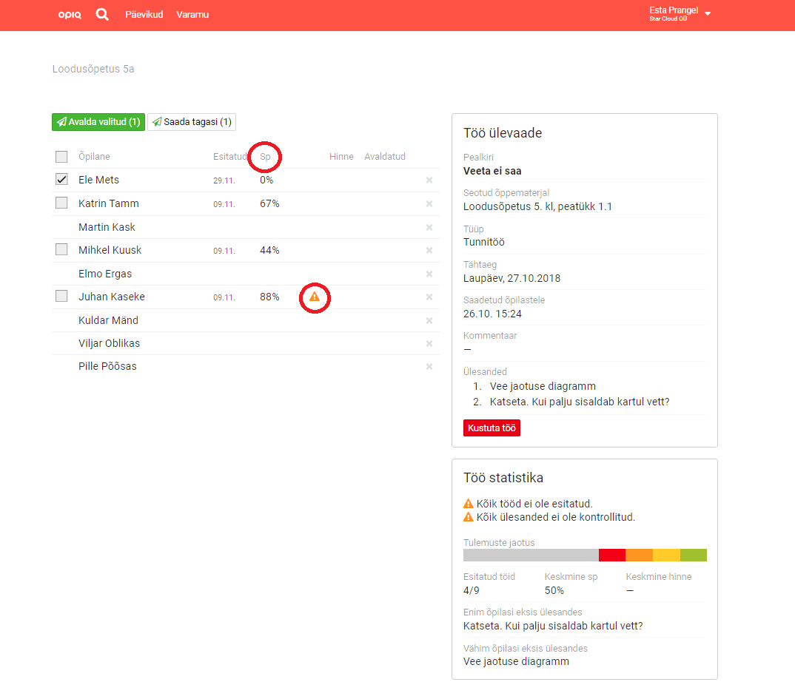Image resolution: width=795 pixels, height=699 pixels.
Task: Open the Päevikud menu item
Action: click(x=144, y=15)
